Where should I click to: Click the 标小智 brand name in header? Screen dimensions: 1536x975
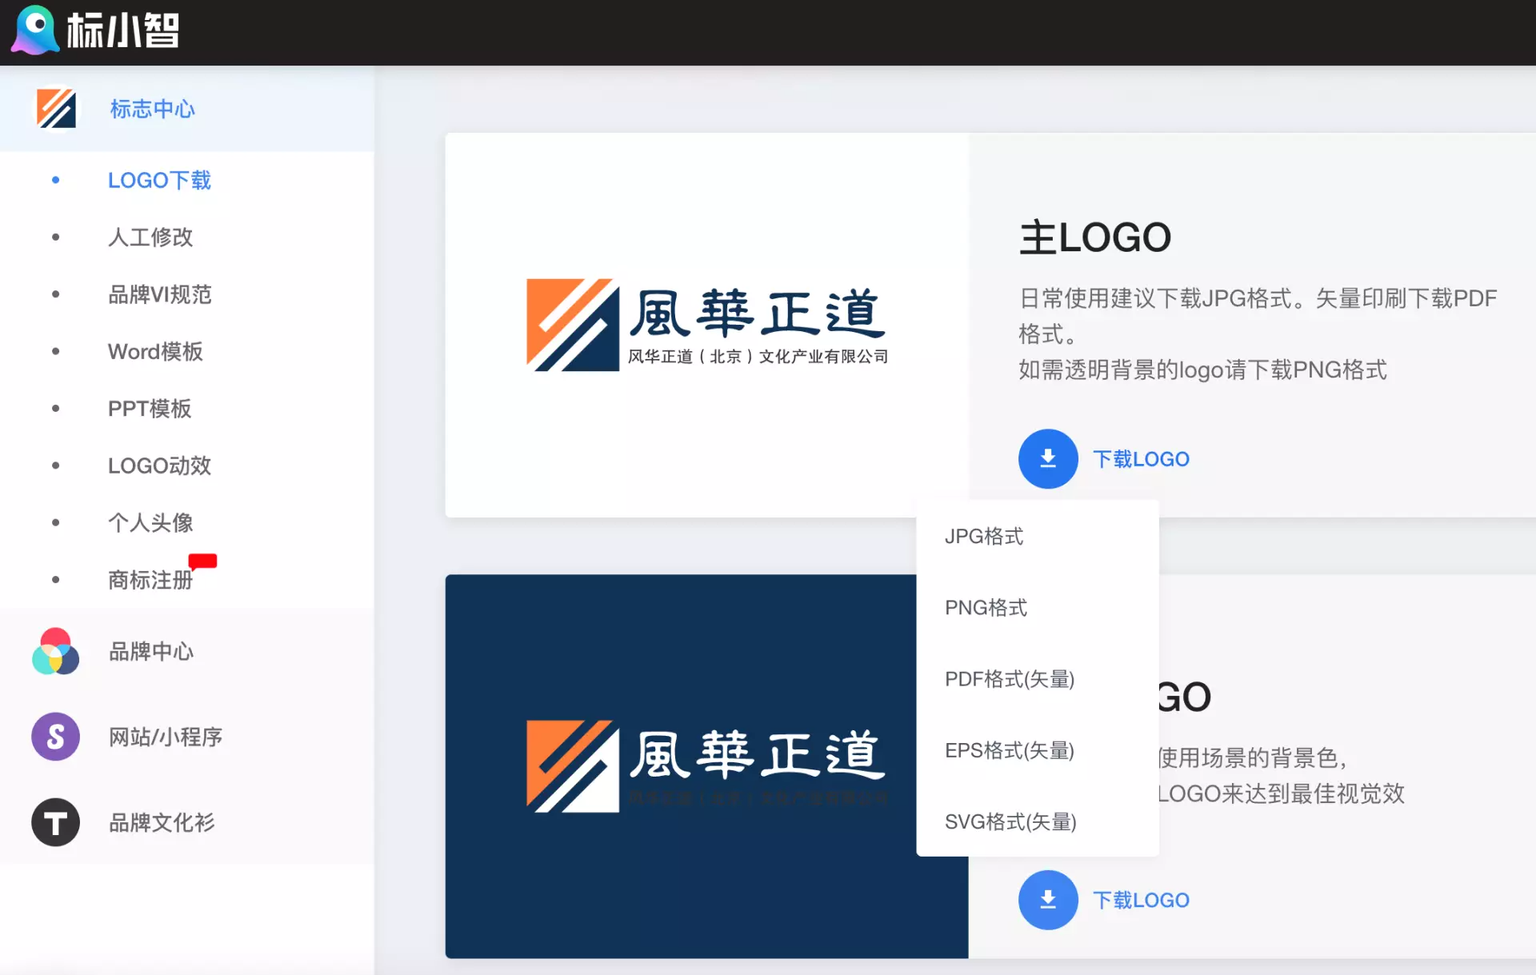click(122, 31)
